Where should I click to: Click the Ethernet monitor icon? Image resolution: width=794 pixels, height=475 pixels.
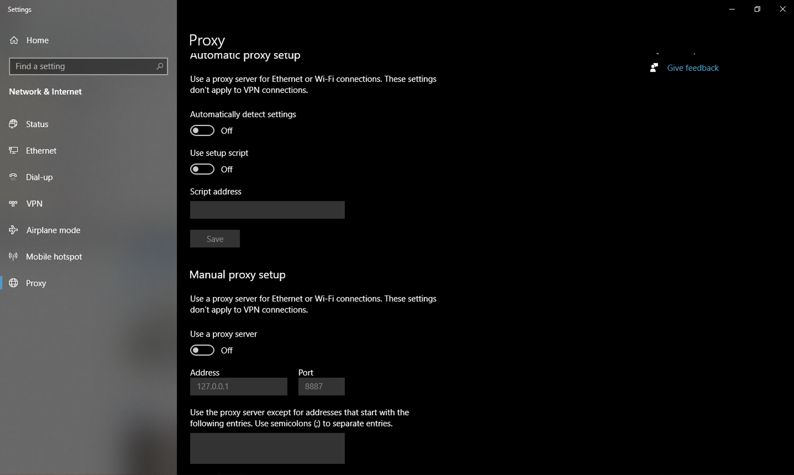[13, 151]
